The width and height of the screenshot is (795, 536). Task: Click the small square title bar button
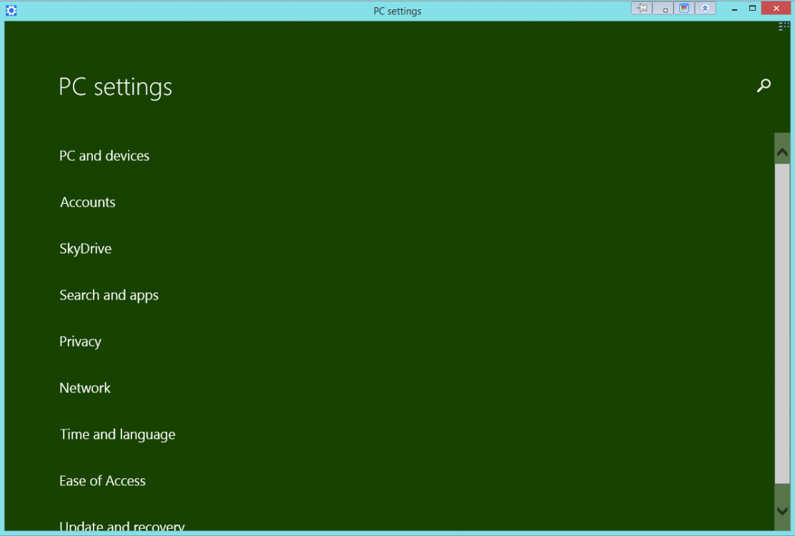click(664, 9)
